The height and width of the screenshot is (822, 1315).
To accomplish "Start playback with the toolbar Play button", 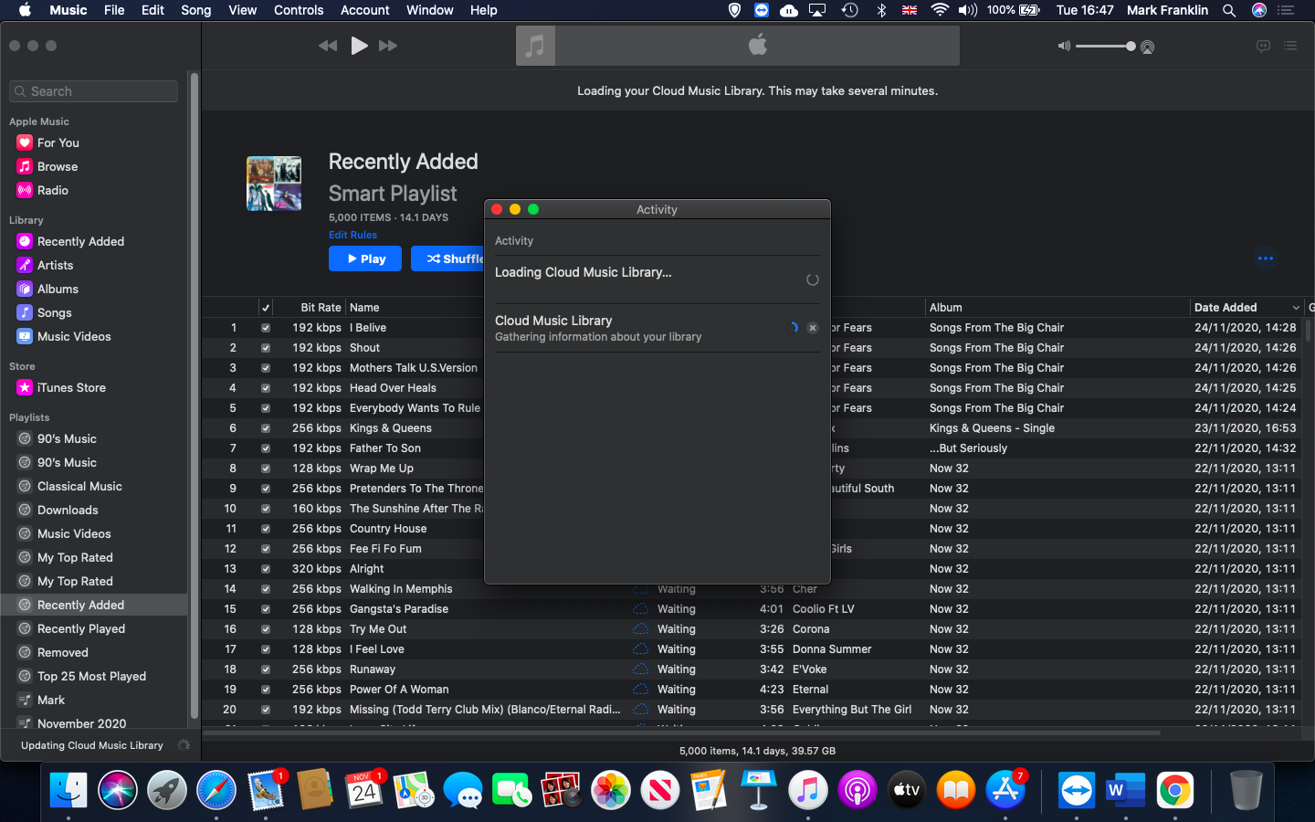I will coord(359,46).
